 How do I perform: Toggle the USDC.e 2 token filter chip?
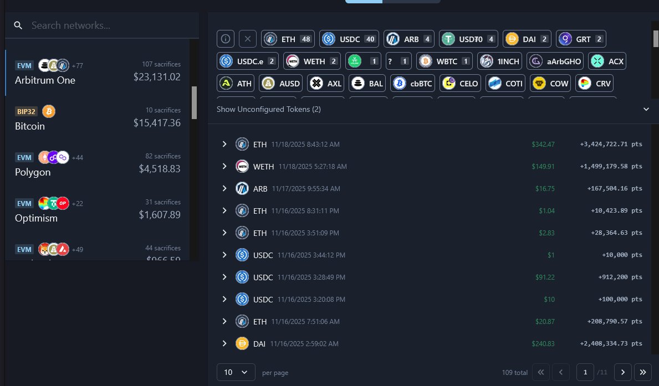point(248,61)
